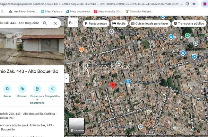The image size is (208, 137).
Task: Open Próximo nearby search
Action: (22, 89)
